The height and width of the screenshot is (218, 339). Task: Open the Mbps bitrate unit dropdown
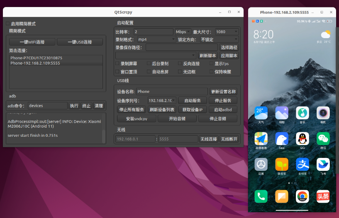tap(183, 32)
